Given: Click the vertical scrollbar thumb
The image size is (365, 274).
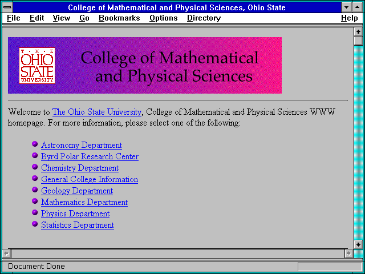Looking at the screenshot, I should 358,41.
